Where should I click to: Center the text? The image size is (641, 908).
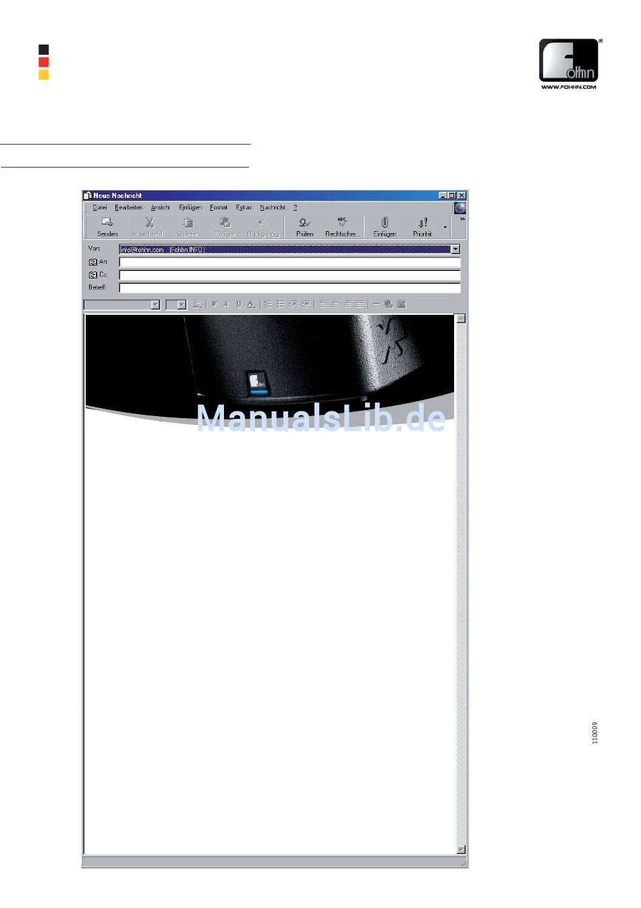[335, 305]
